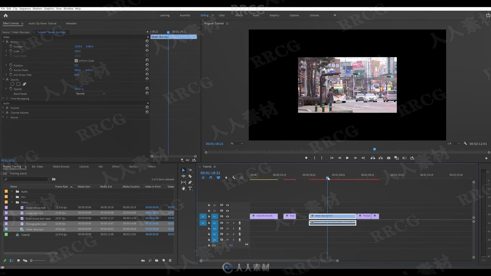Expand the Motion effect controls section
This screenshot has height=276, width=491.
pyautogui.click(x=3, y=41)
